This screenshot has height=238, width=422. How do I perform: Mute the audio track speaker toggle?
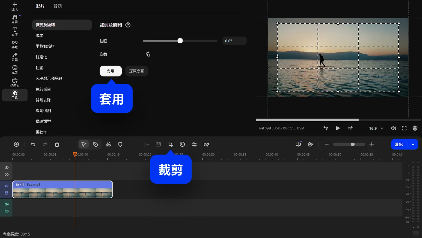point(7,204)
